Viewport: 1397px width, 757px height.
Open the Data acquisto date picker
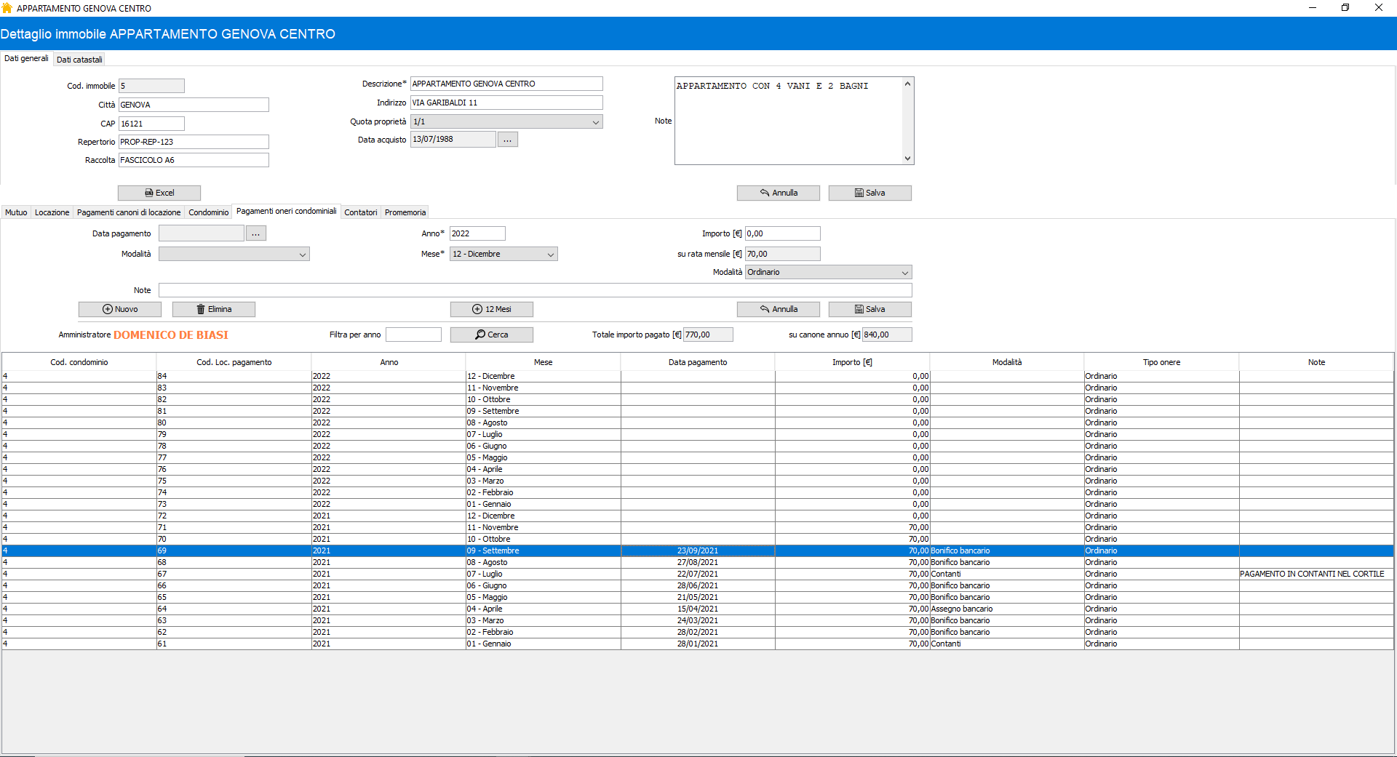507,140
